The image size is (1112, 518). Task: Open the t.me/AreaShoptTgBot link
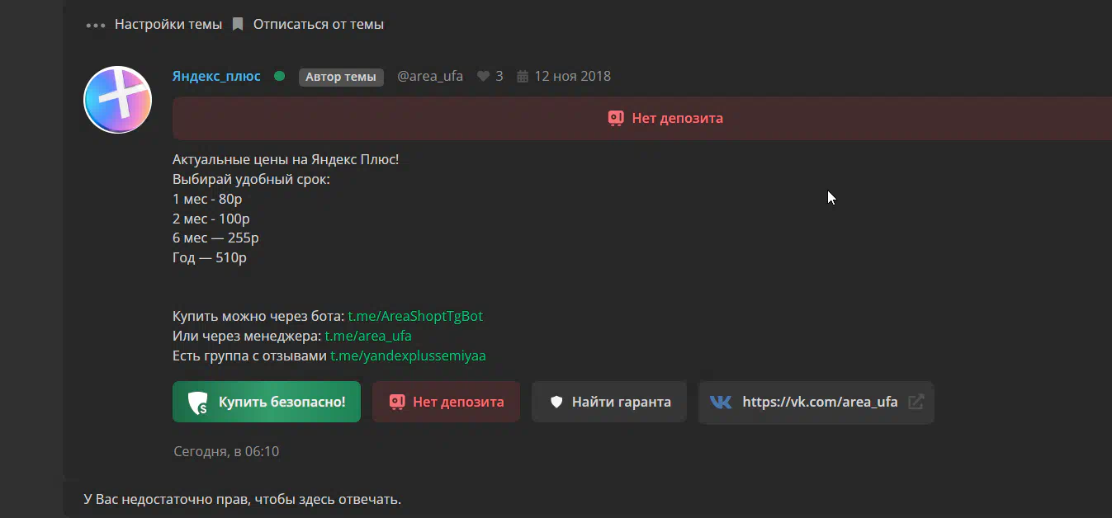tap(415, 316)
